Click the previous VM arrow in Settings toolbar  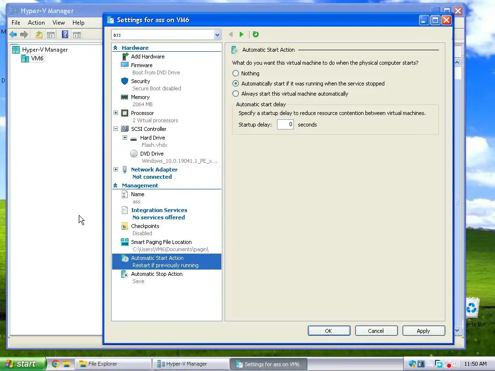(x=231, y=34)
